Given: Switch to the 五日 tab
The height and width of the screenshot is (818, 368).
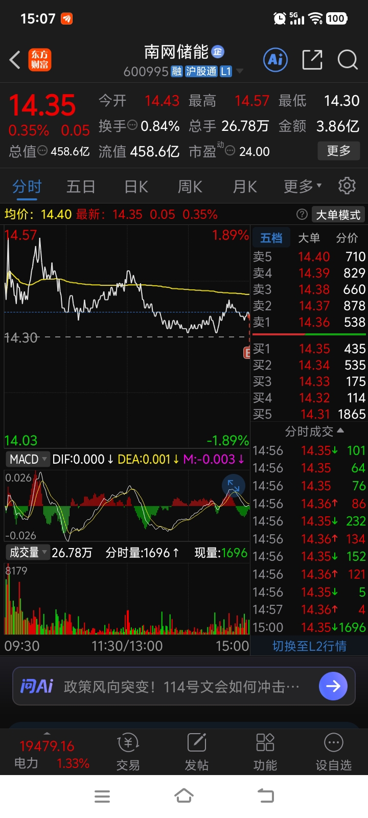Looking at the screenshot, I should coord(81,187).
